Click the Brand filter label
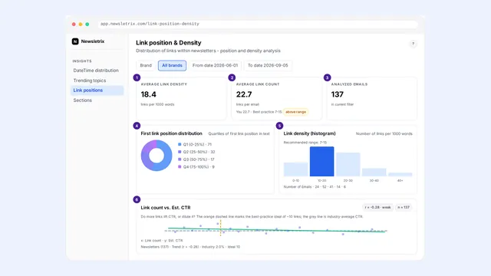Viewport: 491px width, 276px height. pos(146,65)
